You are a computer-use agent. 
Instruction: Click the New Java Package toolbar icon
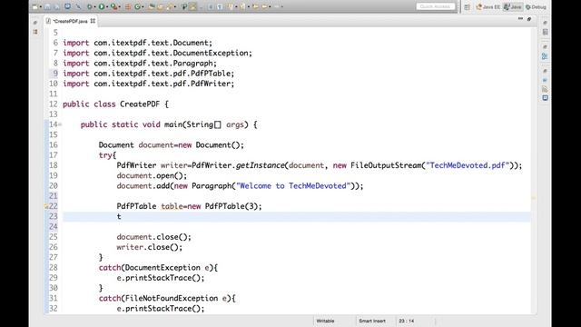128,6
